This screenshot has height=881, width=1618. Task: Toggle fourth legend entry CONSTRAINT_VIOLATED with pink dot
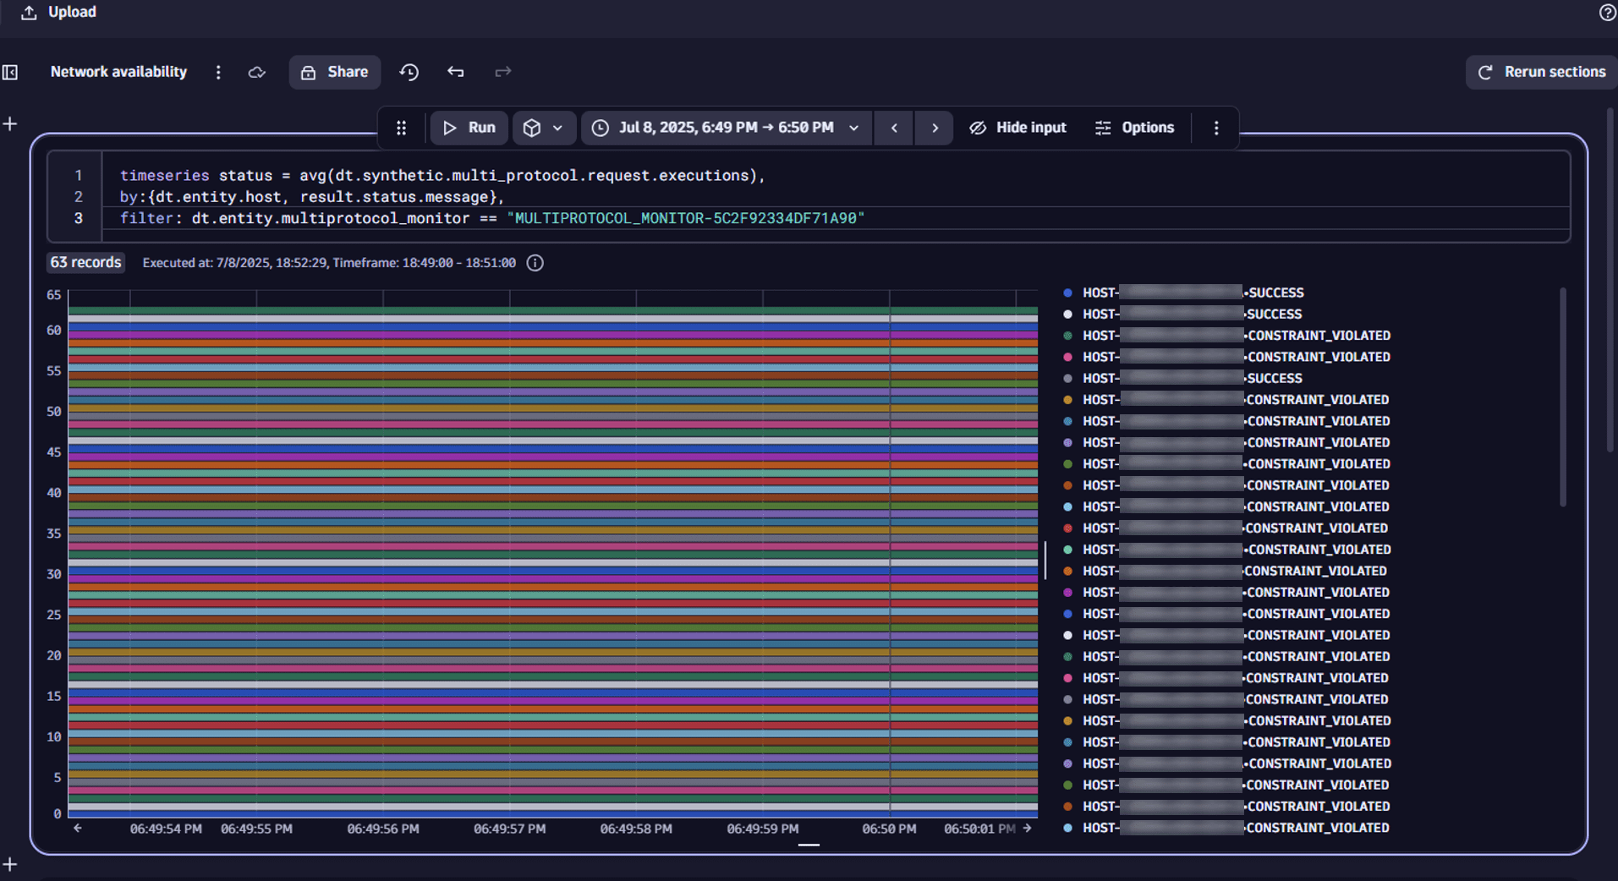pos(1226,357)
